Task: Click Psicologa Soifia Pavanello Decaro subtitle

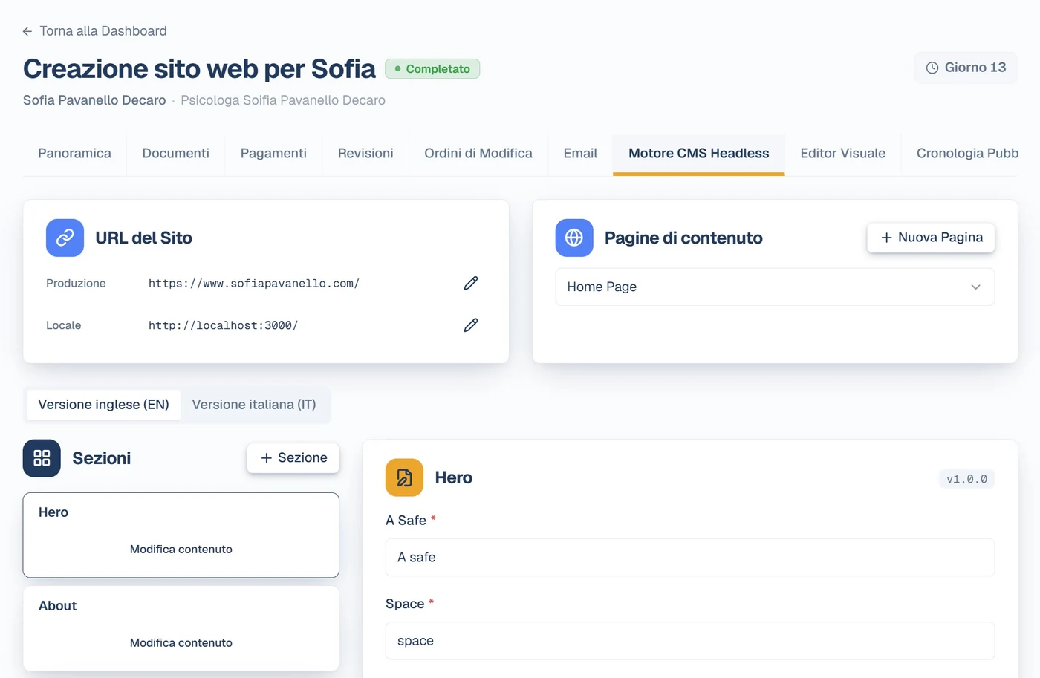Action: [x=283, y=100]
